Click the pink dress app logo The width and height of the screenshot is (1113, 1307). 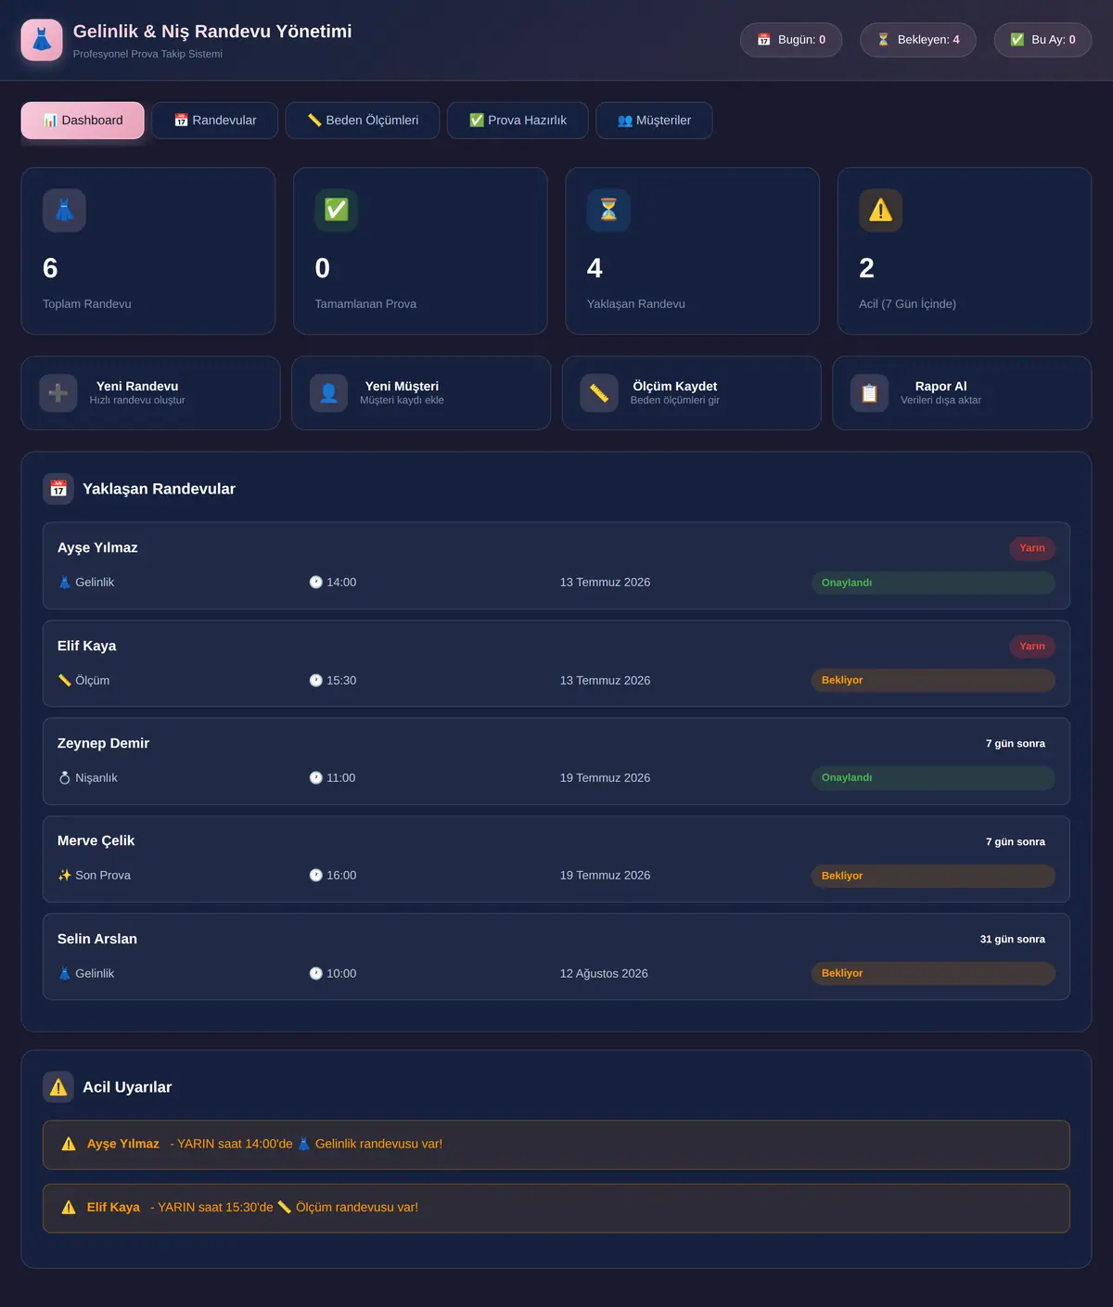42,40
